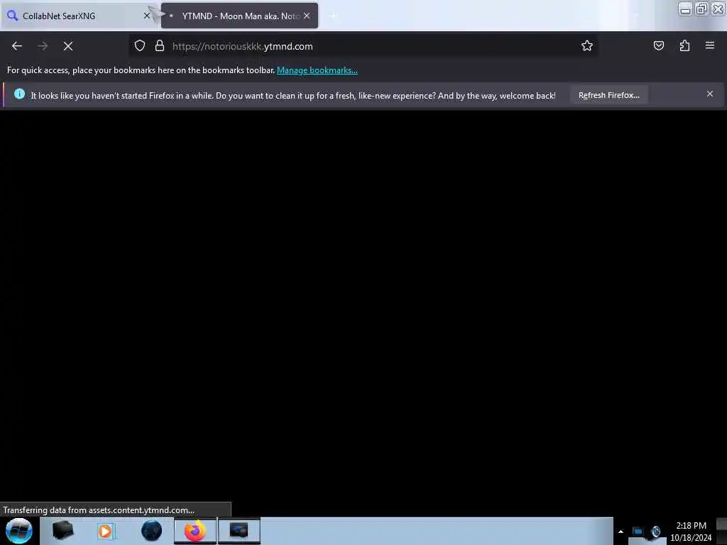Click the info icon in notification bar
Image resolution: width=727 pixels, height=545 pixels.
(x=19, y=94)
